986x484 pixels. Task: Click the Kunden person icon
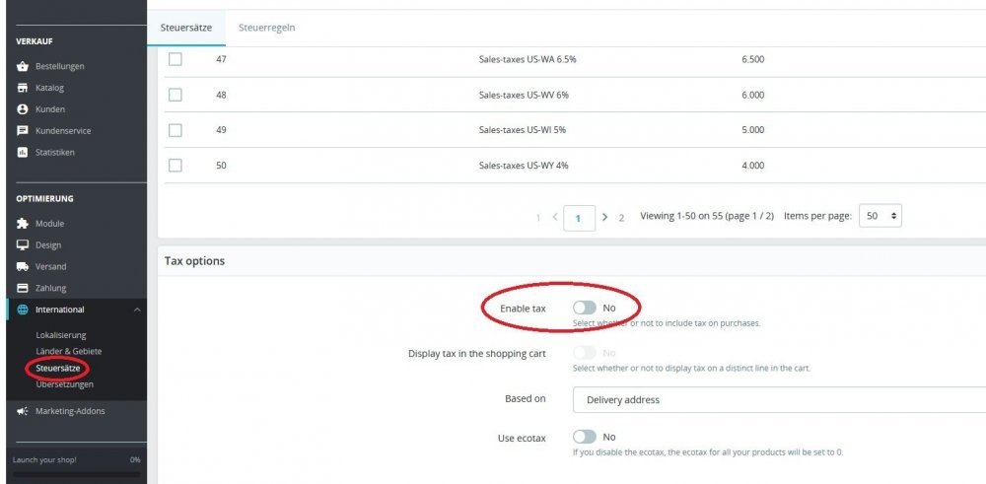pyautogui.click(x=22, y=109)
